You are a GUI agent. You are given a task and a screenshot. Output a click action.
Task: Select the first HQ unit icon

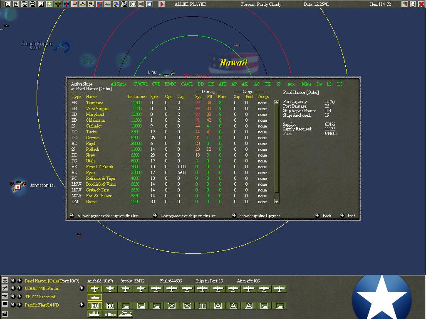coord(94,306)
